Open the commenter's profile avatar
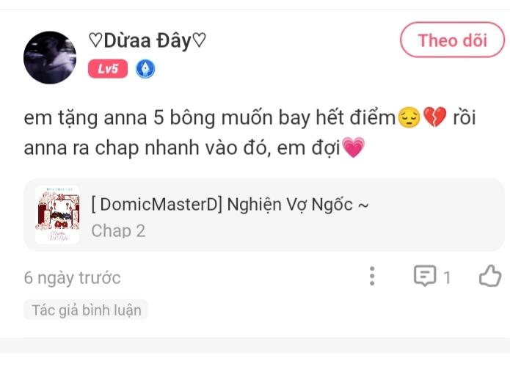The height and width of the screenshot is (369, 510). tap(50, 57)
